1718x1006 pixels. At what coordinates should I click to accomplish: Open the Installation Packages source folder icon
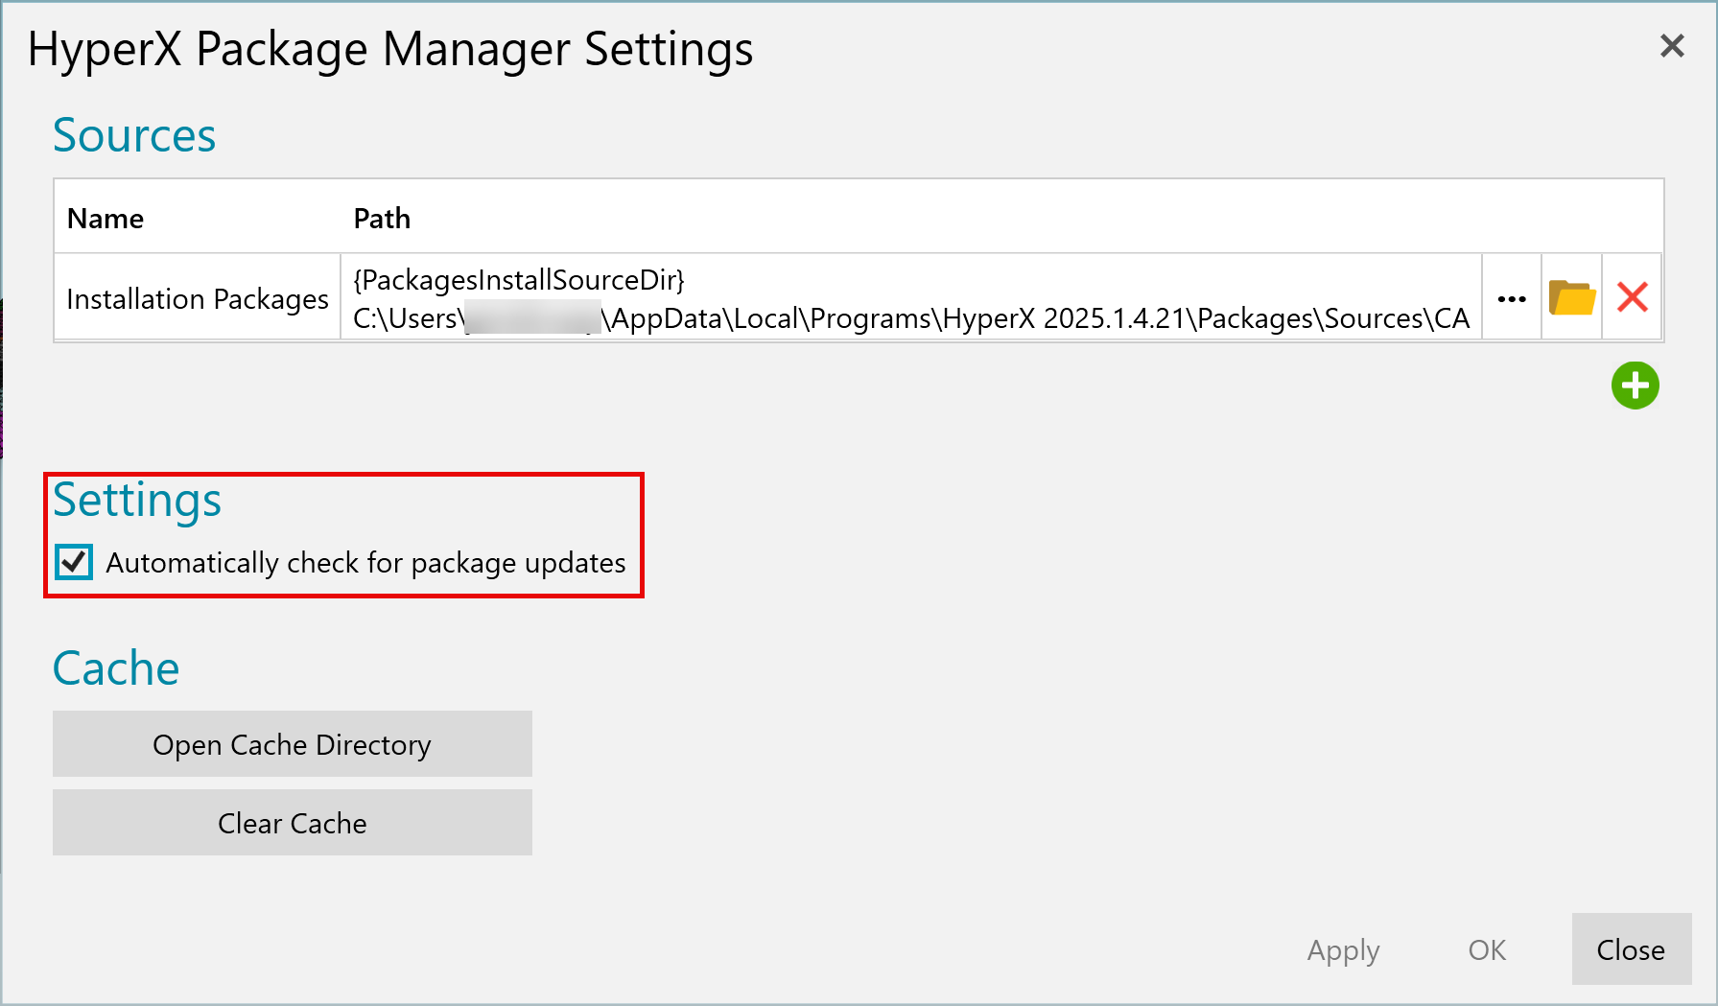click(x=1571, y=297)
